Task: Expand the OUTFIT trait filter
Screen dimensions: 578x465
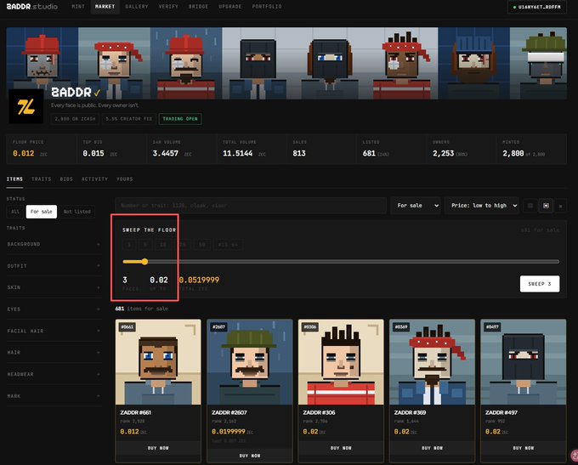Action: [54, 266]
